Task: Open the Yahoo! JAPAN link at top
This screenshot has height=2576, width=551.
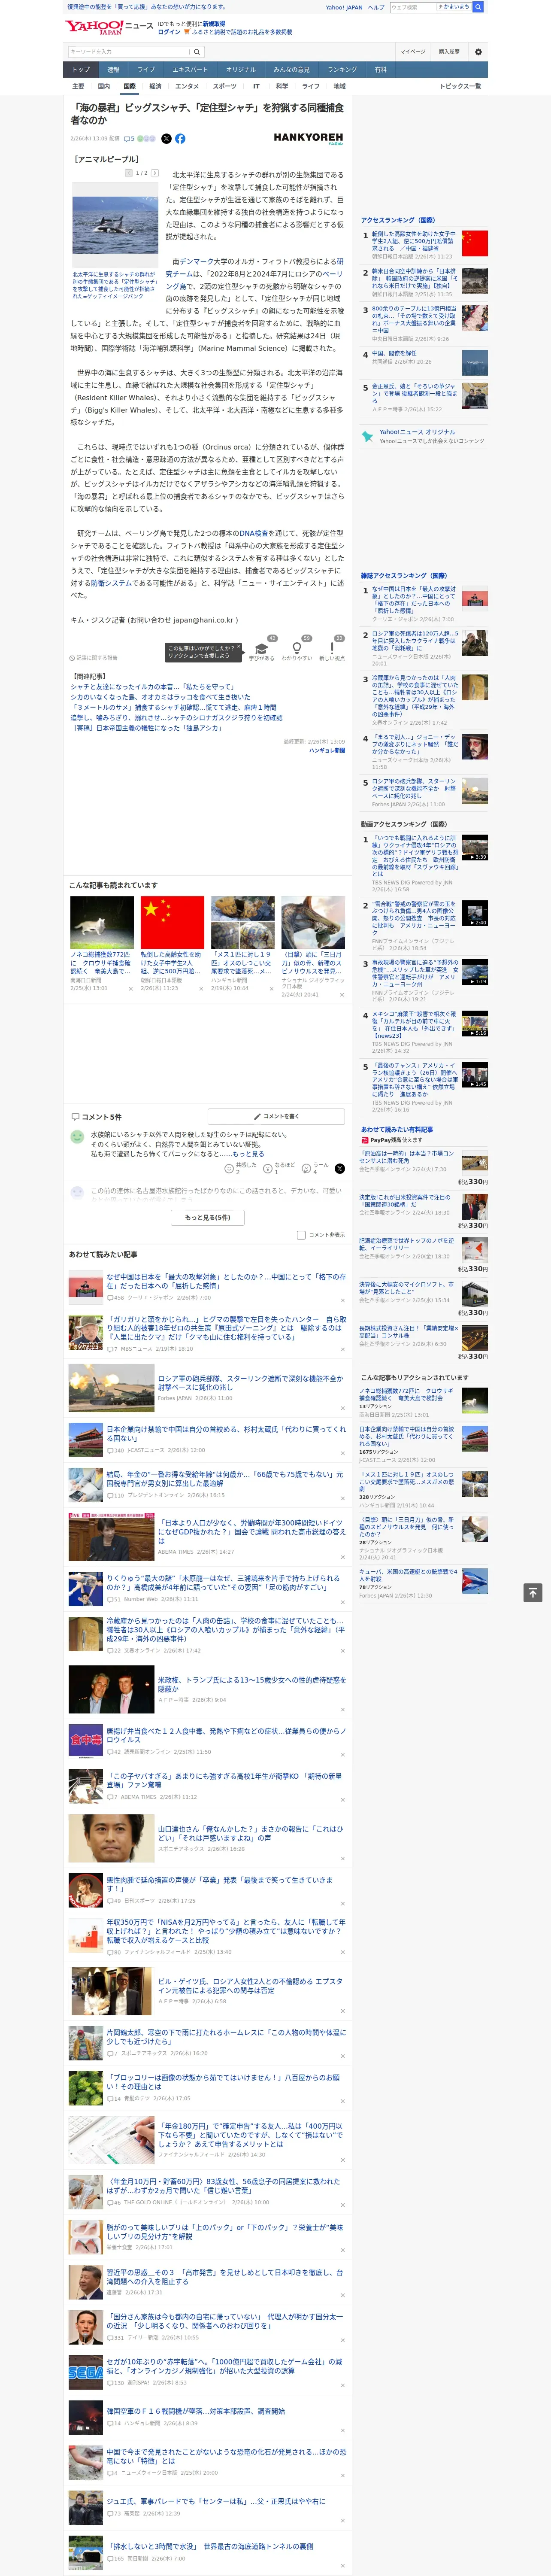Action: (x=344, y=7)
